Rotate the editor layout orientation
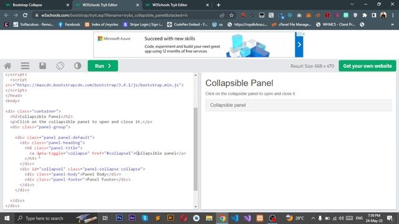 point(60,66)
